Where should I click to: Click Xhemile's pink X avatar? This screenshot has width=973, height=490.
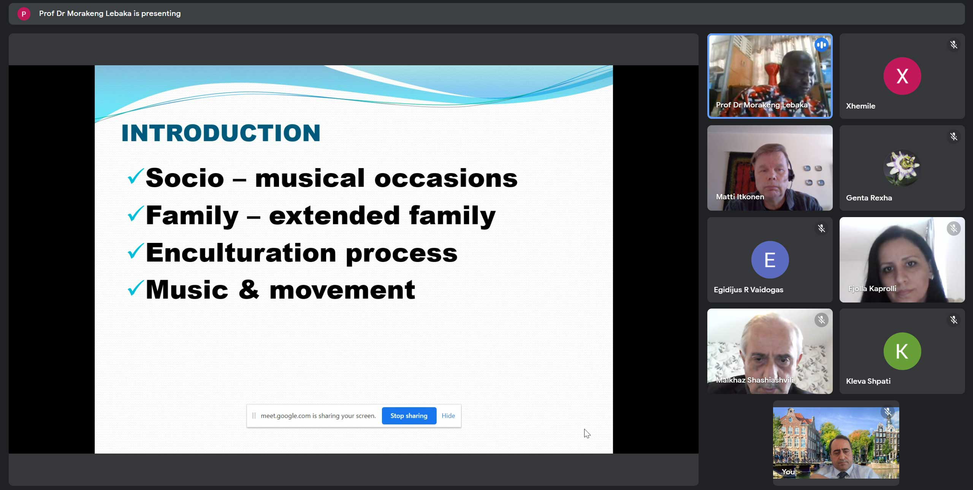coord(902,76)
